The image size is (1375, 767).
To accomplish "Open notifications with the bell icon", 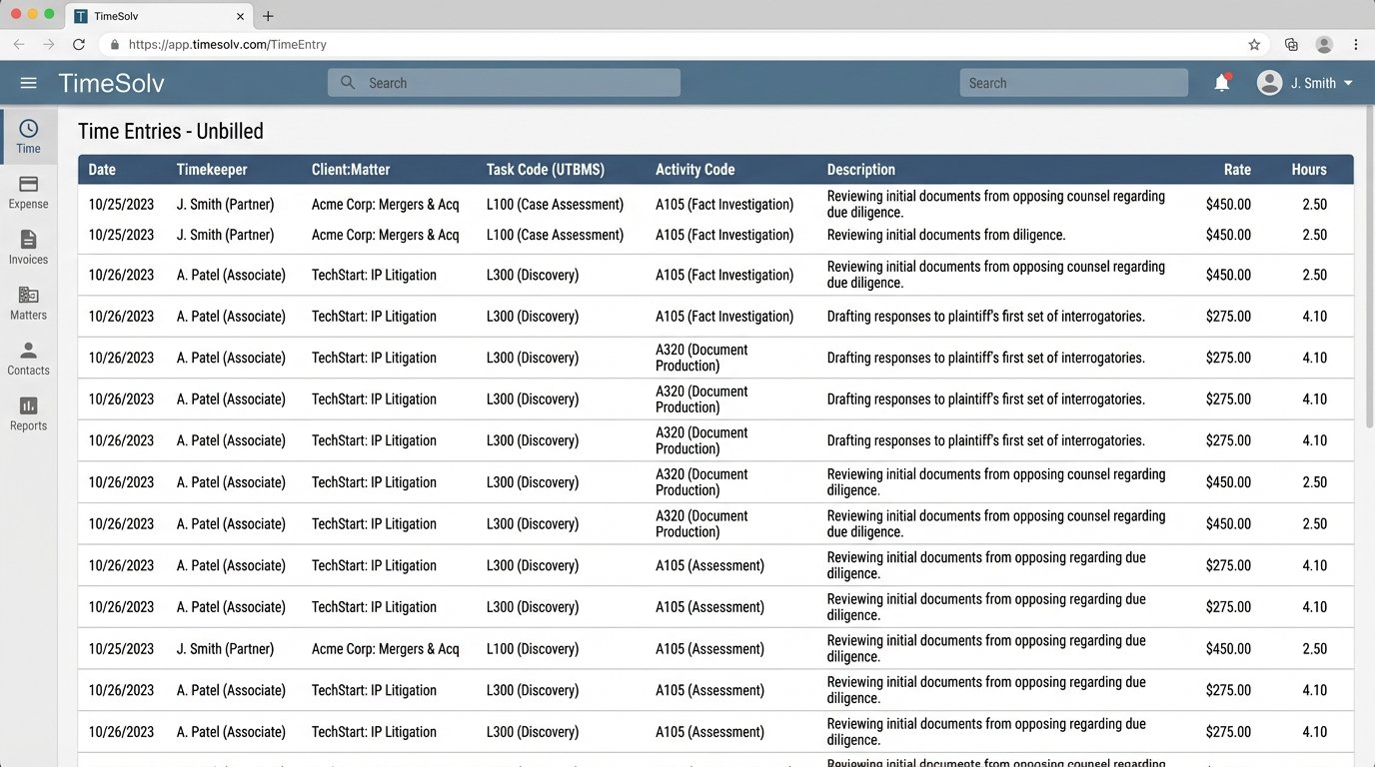I will pyautogui.click(x=1221, y=83).
